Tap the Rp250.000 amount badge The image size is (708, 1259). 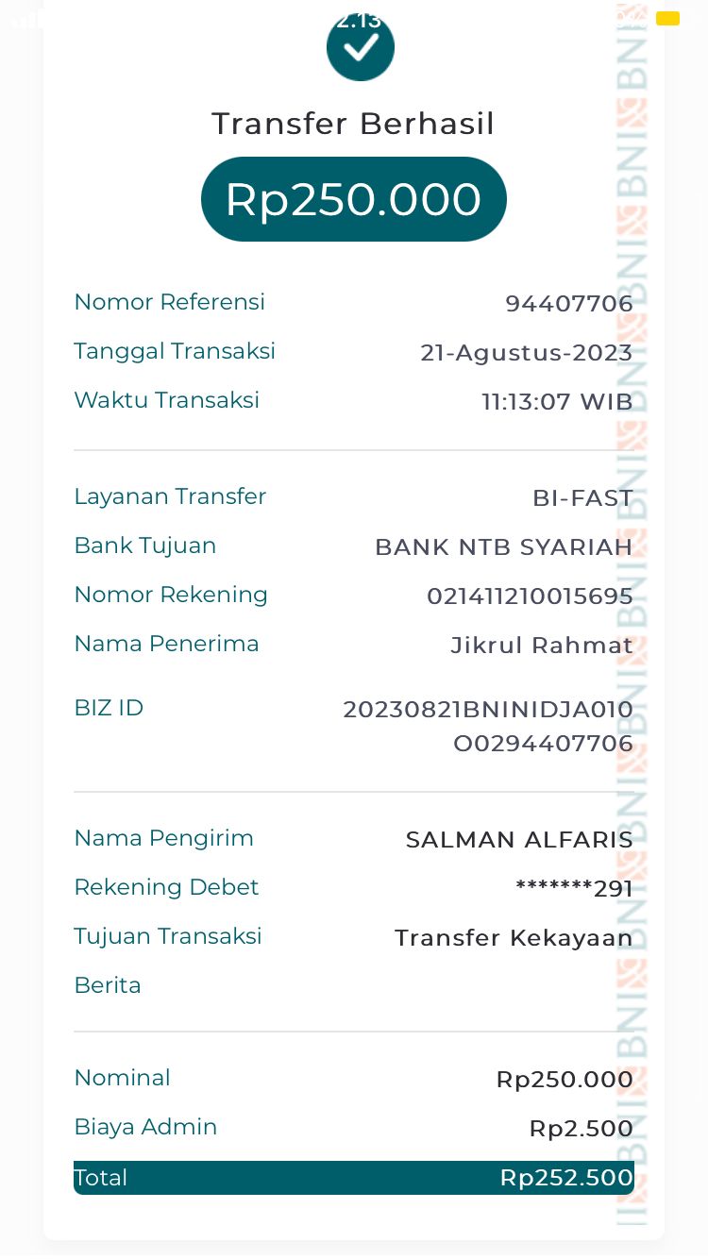coord(353,199)
